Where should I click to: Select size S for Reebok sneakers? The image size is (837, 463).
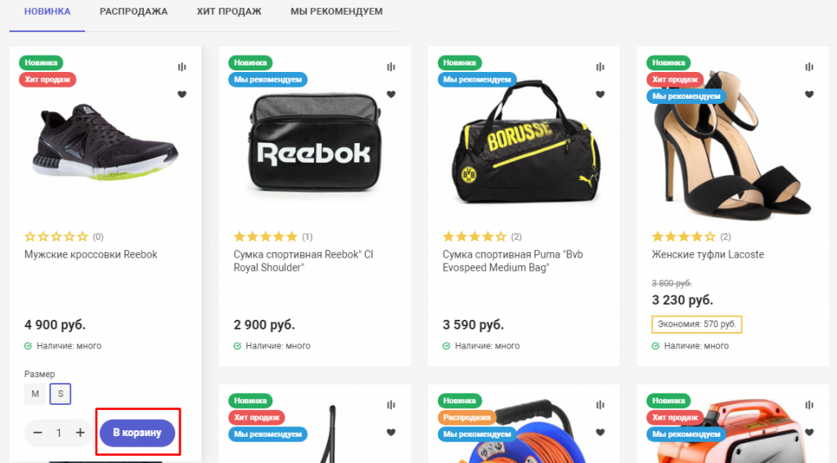pyautogui.click(x=61, y=393)
